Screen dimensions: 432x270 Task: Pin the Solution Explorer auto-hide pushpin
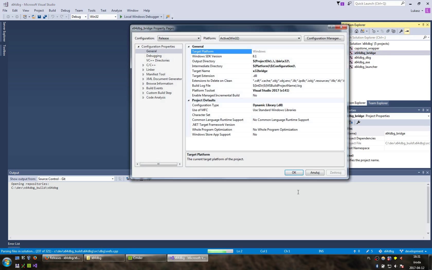coord(423,25)
